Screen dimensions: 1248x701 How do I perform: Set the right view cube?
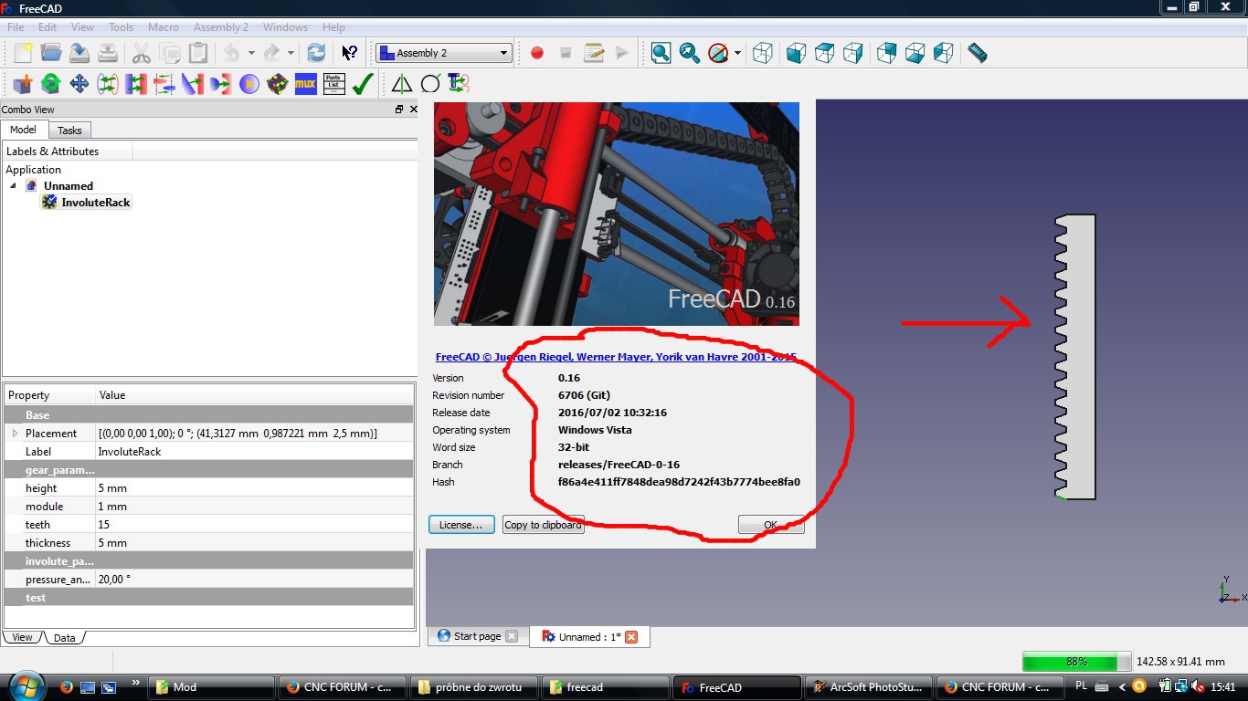point(852,53)
